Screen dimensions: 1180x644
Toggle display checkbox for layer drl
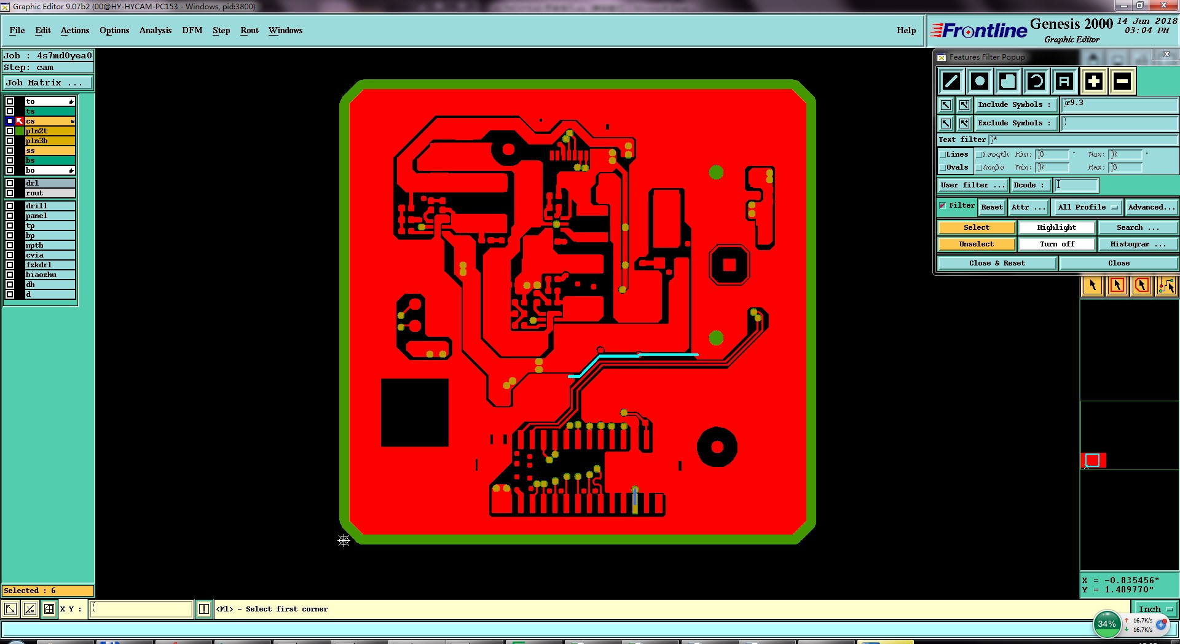pos(10,183)
